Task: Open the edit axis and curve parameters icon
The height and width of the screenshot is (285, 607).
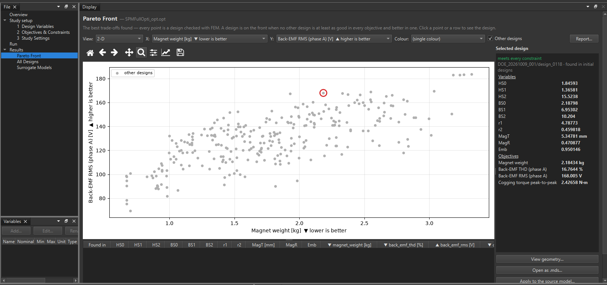Action: 166,53
